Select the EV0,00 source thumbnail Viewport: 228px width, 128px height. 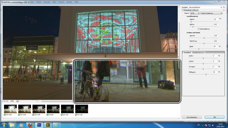[x=53, y=109]
